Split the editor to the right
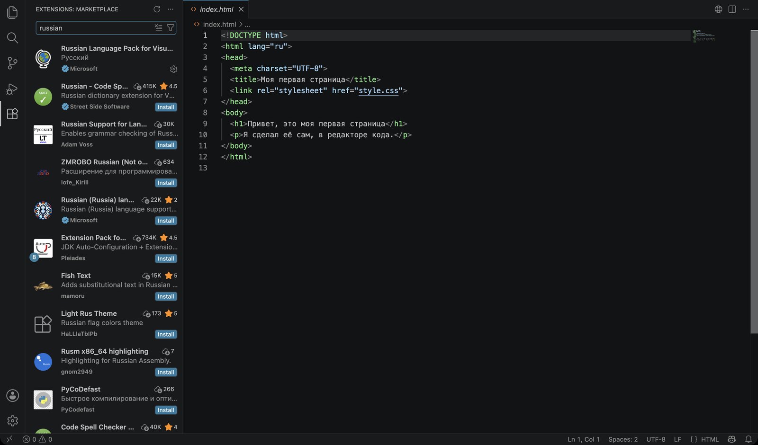Image resolution: width=758 pixels, height=445 pixels. [732, 9]
